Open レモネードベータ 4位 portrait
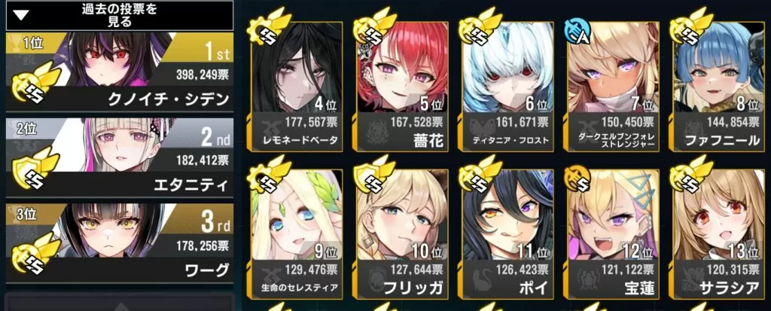Image resolution: width=771 pixels, height=311 pixels. click(x=297, y=86)
